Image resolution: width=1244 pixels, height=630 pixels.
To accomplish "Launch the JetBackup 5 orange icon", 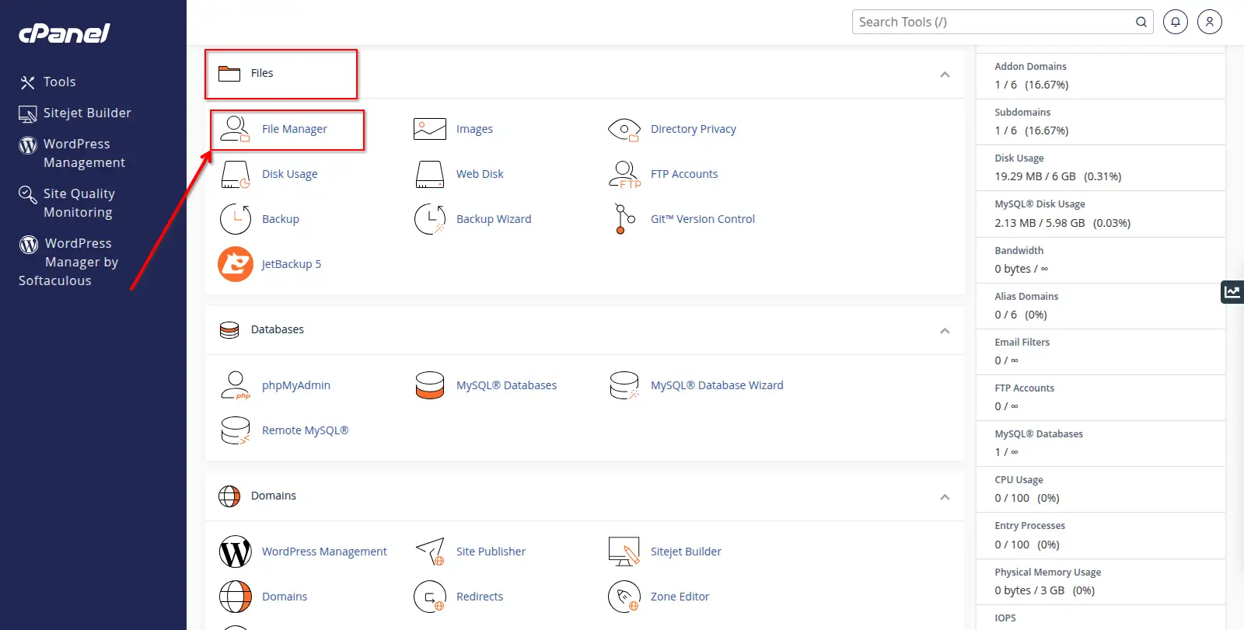I will 235,264.
